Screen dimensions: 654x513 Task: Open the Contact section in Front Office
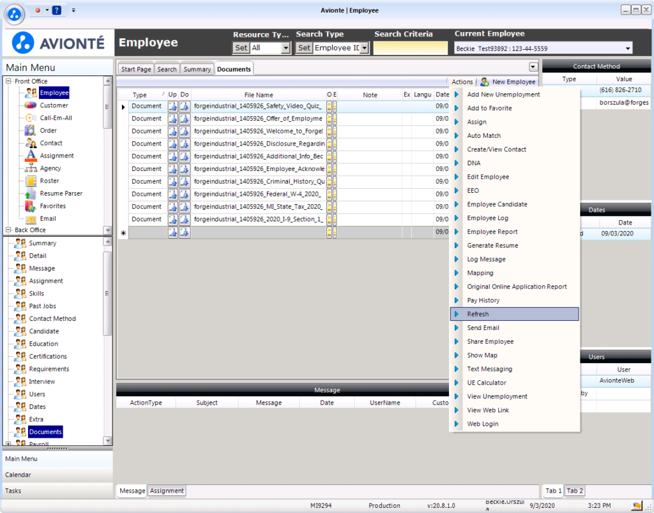pos(51,143)
